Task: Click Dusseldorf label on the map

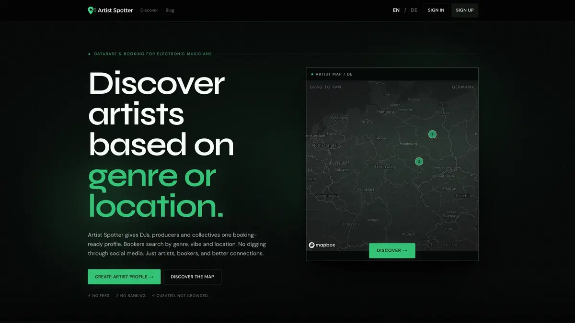Action: (339, 163)
